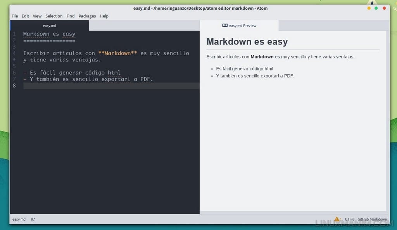Open the Selection menu
This screenshot has width=397, height=230.
tap(54, 16)
